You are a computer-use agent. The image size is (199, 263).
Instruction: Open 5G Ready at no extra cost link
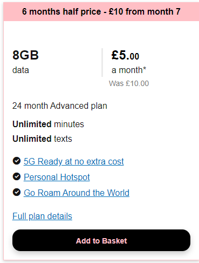point(74,161)
